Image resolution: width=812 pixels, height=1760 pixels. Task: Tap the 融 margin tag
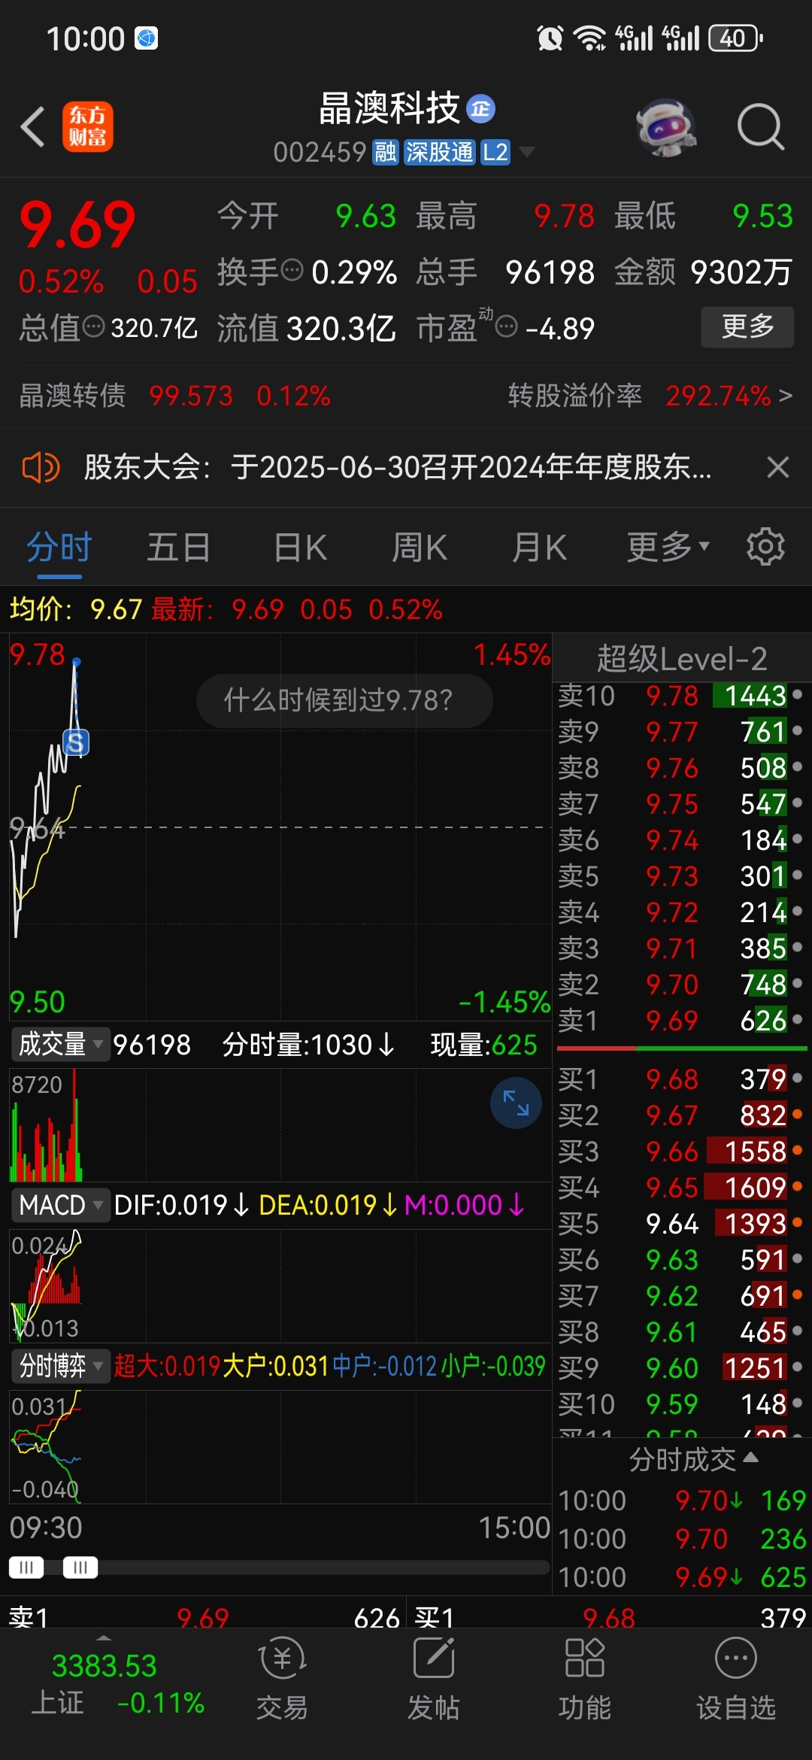click(385, 153)
